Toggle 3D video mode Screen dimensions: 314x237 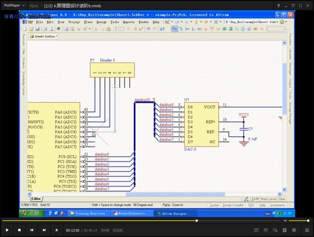[x=266, y=230]
